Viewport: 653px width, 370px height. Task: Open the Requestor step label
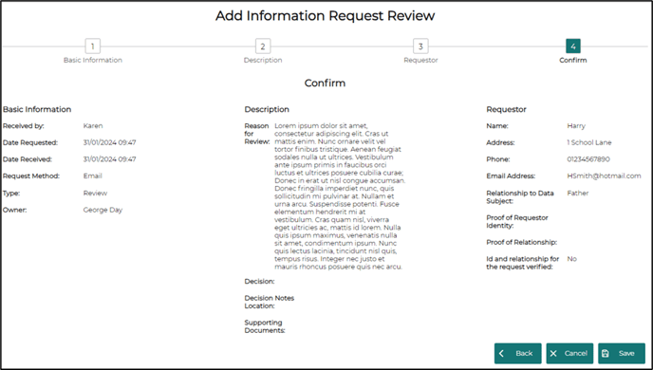(x=420, y=60)
